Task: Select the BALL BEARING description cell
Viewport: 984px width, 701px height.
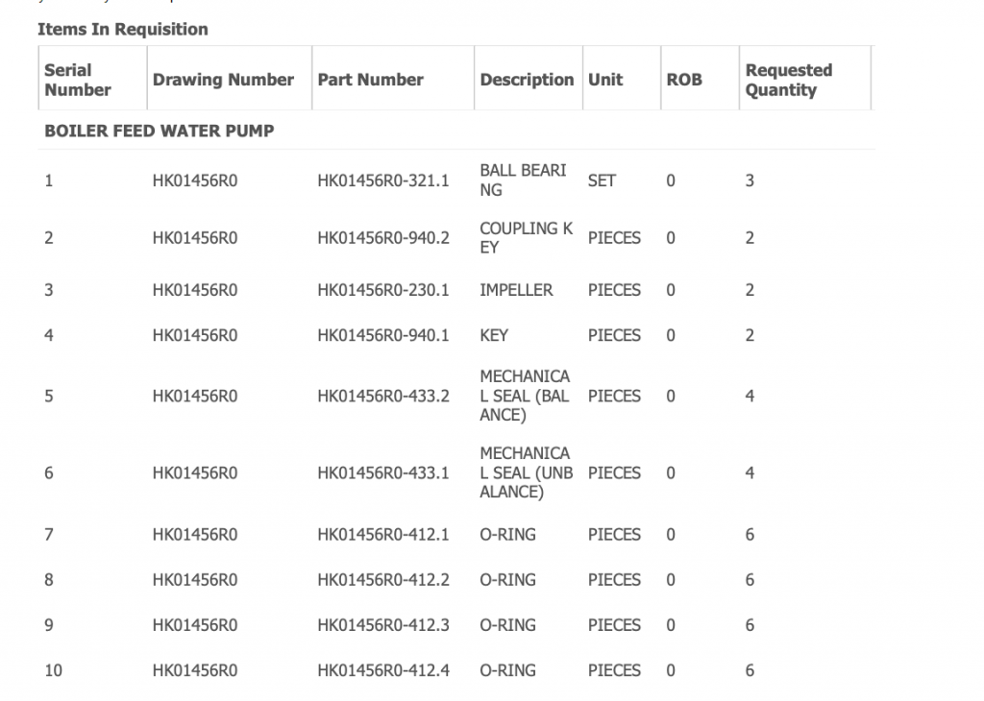Action: click(x=523, y=181)
